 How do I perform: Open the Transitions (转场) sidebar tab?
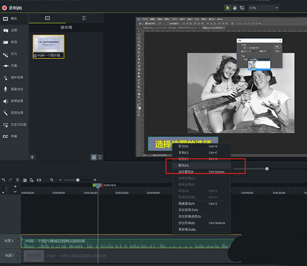[13, 42]
